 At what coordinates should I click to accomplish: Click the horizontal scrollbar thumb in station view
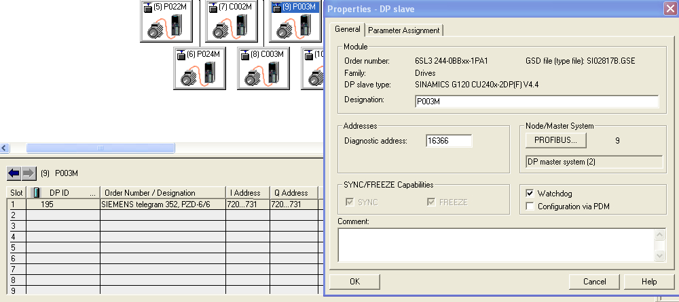coord(100,148)
